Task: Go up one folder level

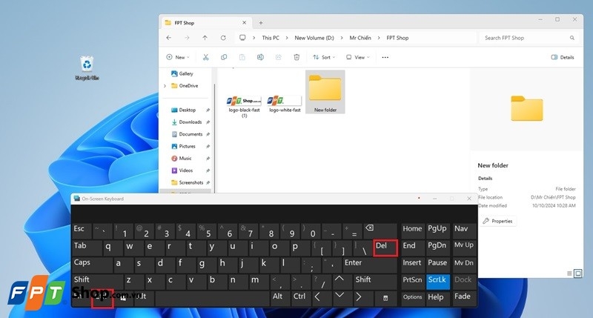Action: coord(205,38)
